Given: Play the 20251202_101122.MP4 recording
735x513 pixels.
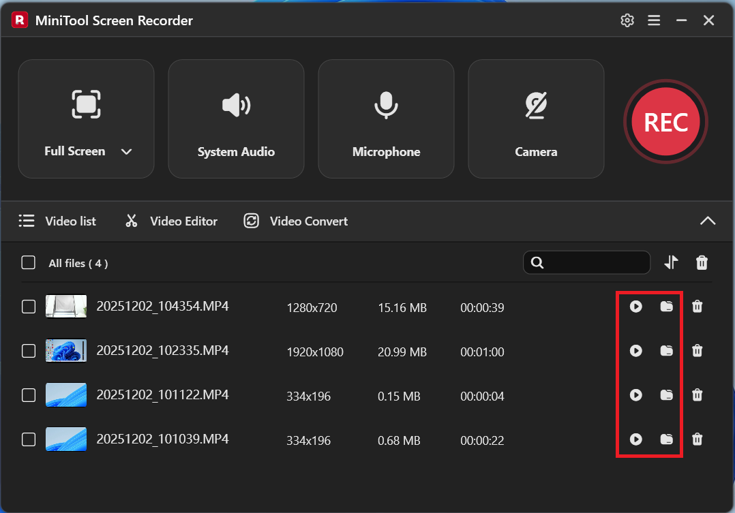Looking at the screenshot, I should [635, 395].
